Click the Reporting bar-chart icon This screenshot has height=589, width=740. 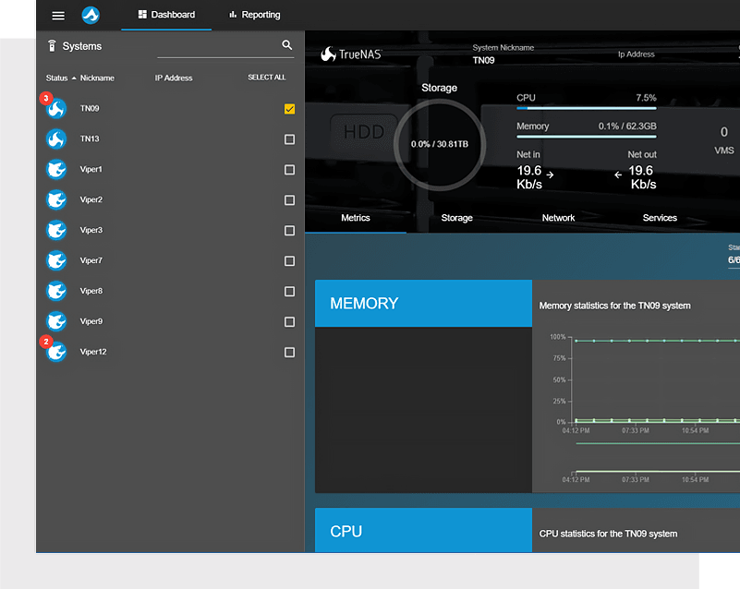[233, 15]
